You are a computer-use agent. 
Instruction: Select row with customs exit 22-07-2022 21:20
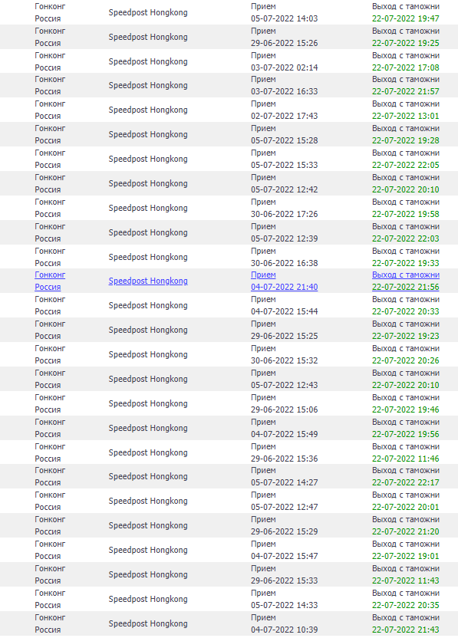pyautogui.click(x=229, y=525)
